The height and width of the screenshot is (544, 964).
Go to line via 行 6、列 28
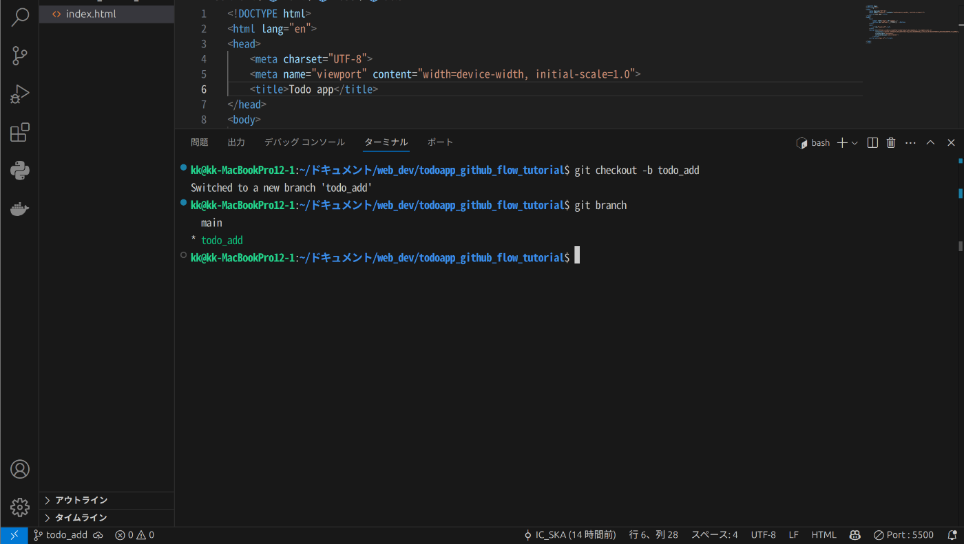coord(653,535)
